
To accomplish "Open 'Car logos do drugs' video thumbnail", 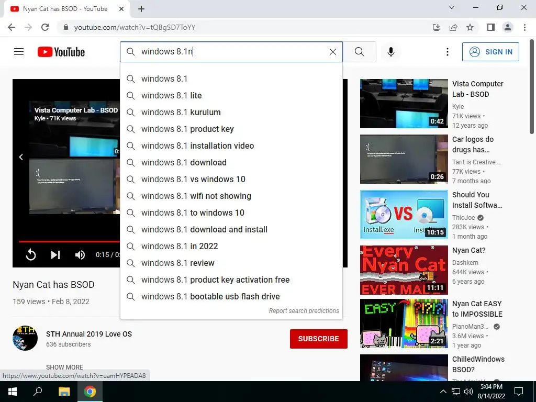I will coord(404,159).
